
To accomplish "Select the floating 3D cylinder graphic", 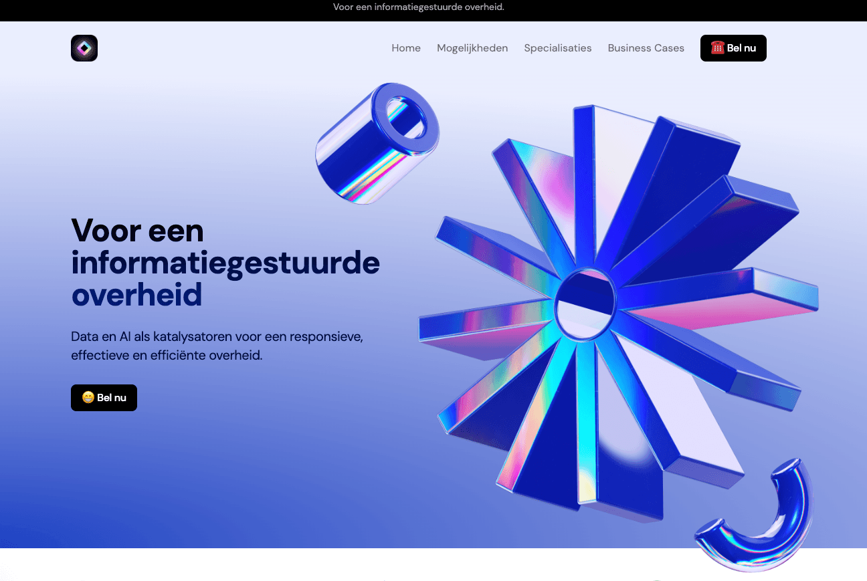I will pos(377,142).
